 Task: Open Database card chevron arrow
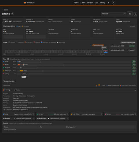click(34, 118)
